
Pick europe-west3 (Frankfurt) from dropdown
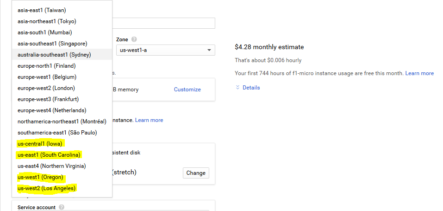[48, 99]
